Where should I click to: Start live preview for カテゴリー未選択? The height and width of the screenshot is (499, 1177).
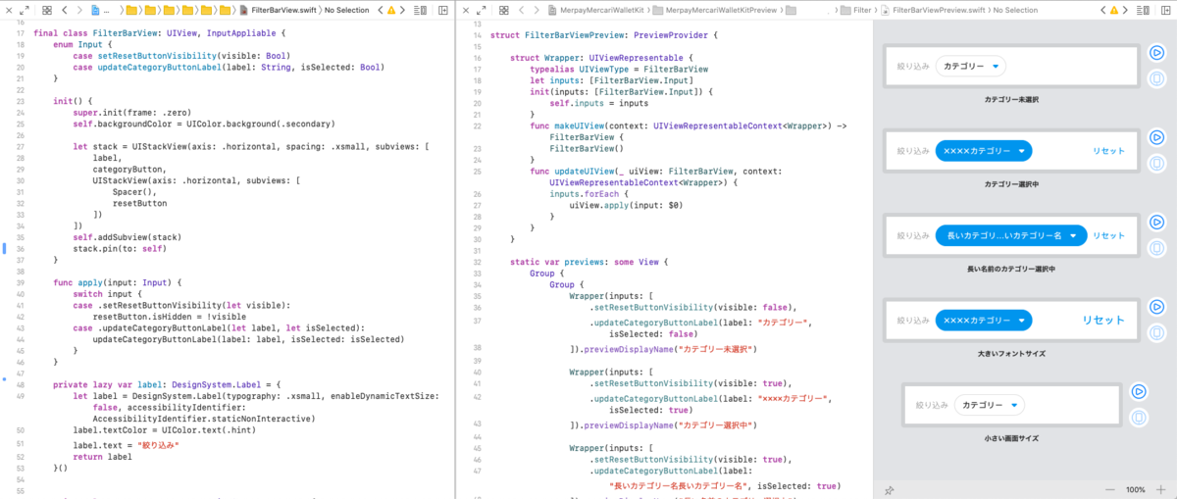coord(1158,53)
